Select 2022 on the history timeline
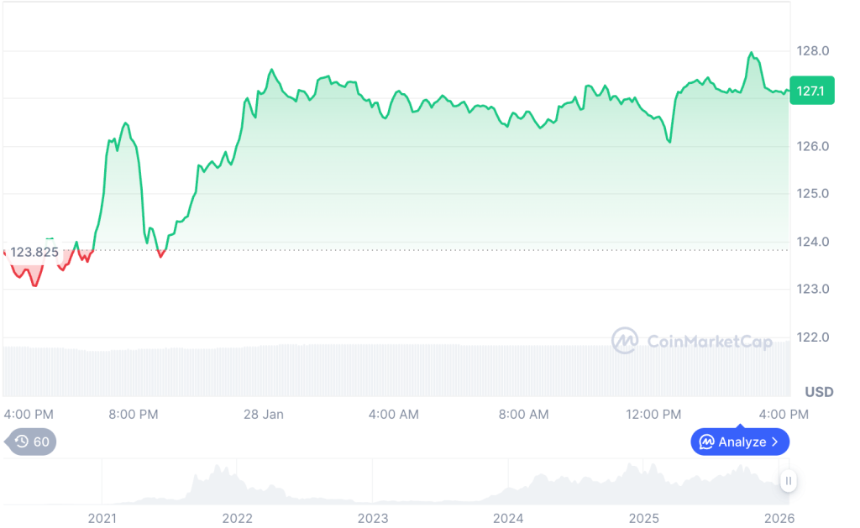 237,518
